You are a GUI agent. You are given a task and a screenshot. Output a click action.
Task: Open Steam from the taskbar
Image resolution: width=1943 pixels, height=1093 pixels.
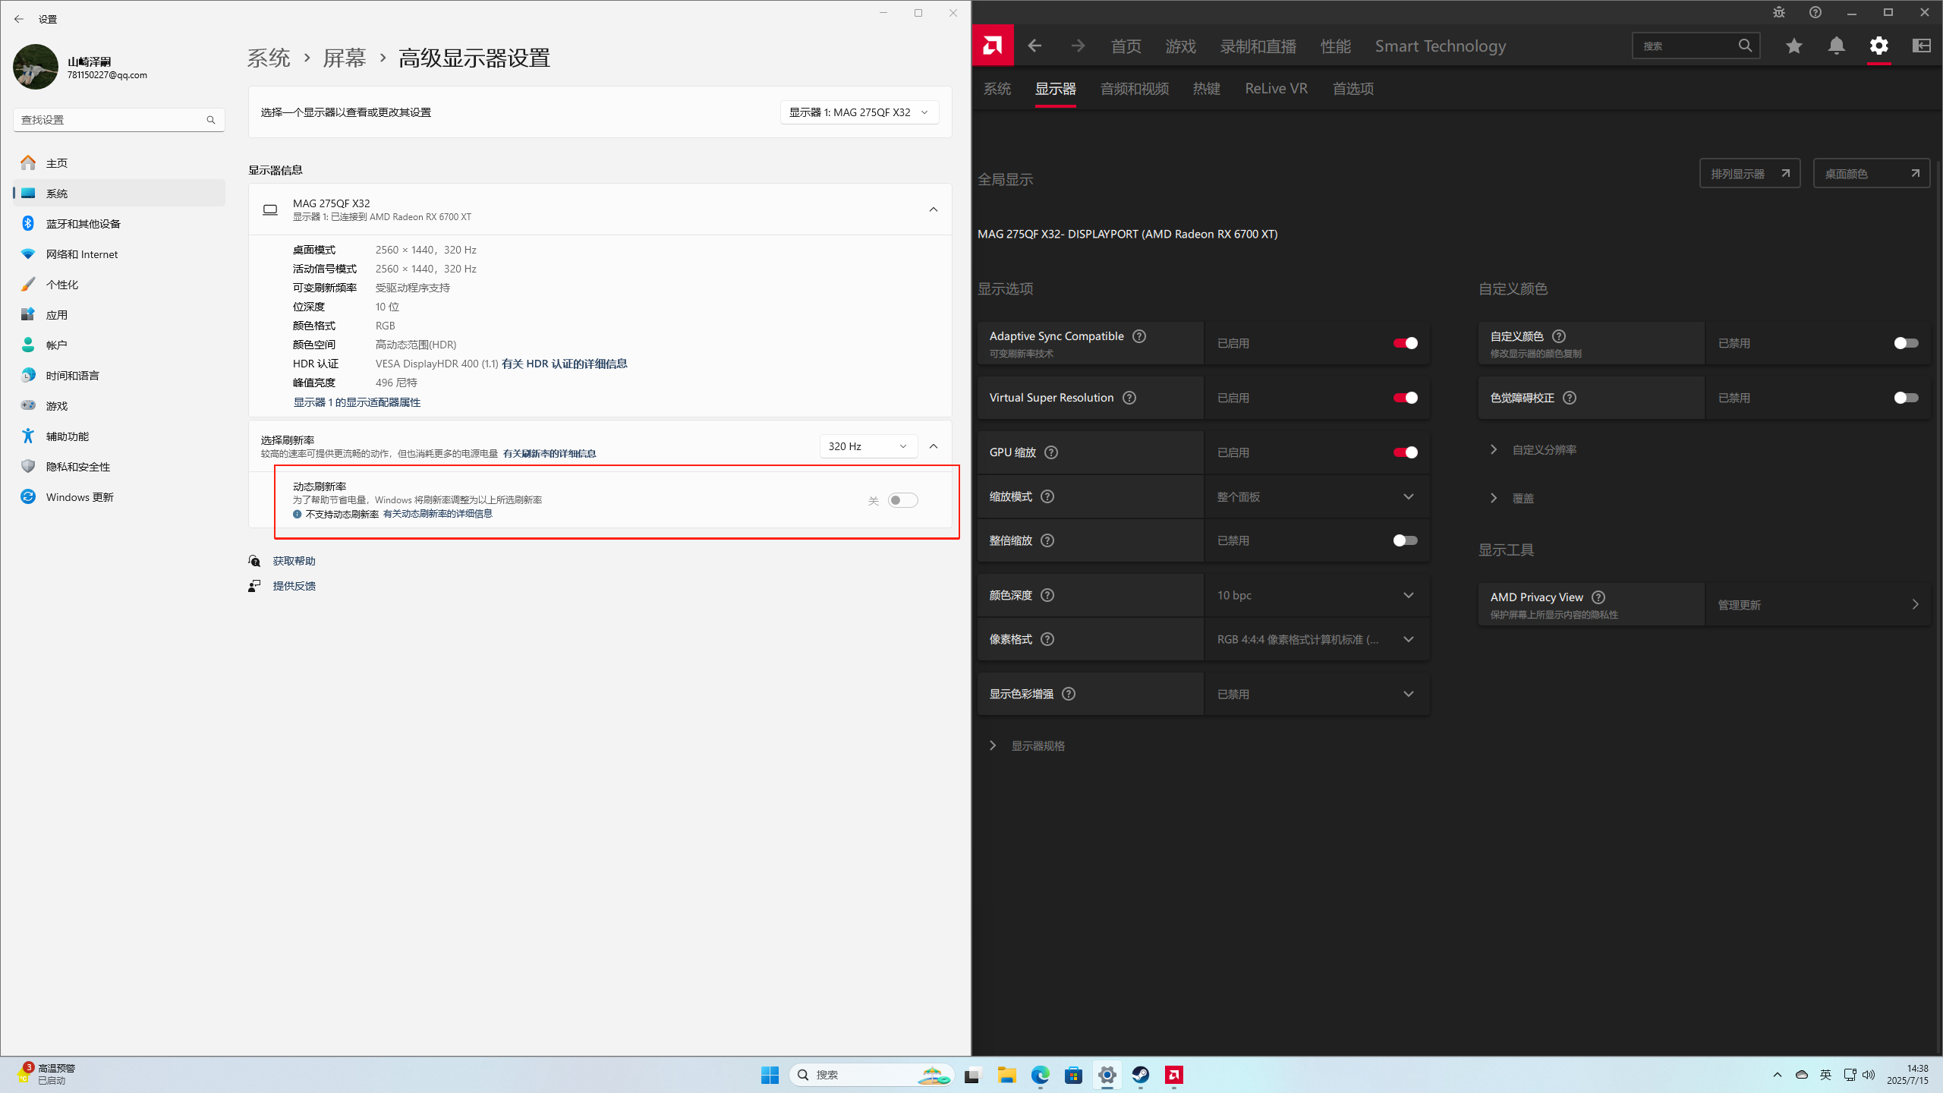[x=1140, y=1075]
